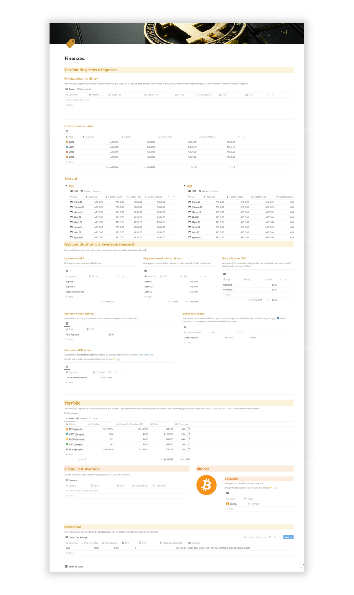Open the Sort option in Estadísticas
The image size is (354, 595).
click(x=265, y=537)
